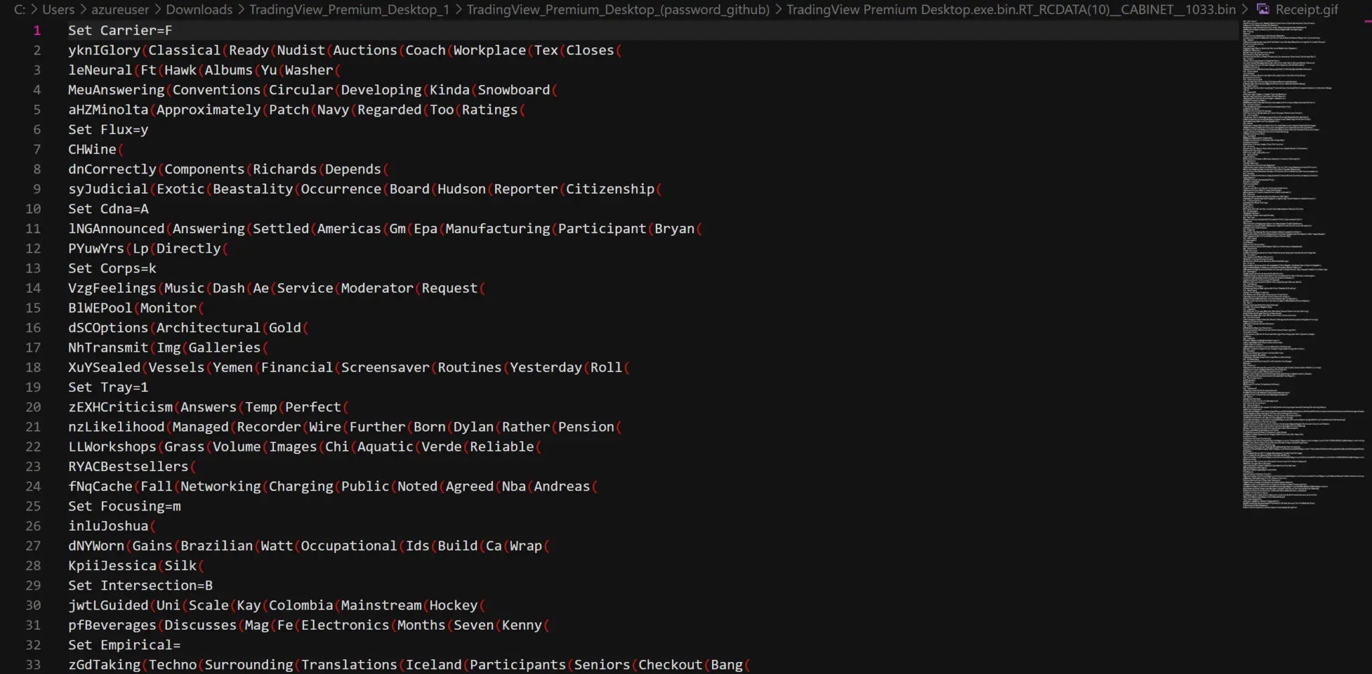Image resolution: width=1372 pixels, height=674 pixels.
Task: Select line number 25 in gutter
Action: pyautogui.click(x=33, y=507)
